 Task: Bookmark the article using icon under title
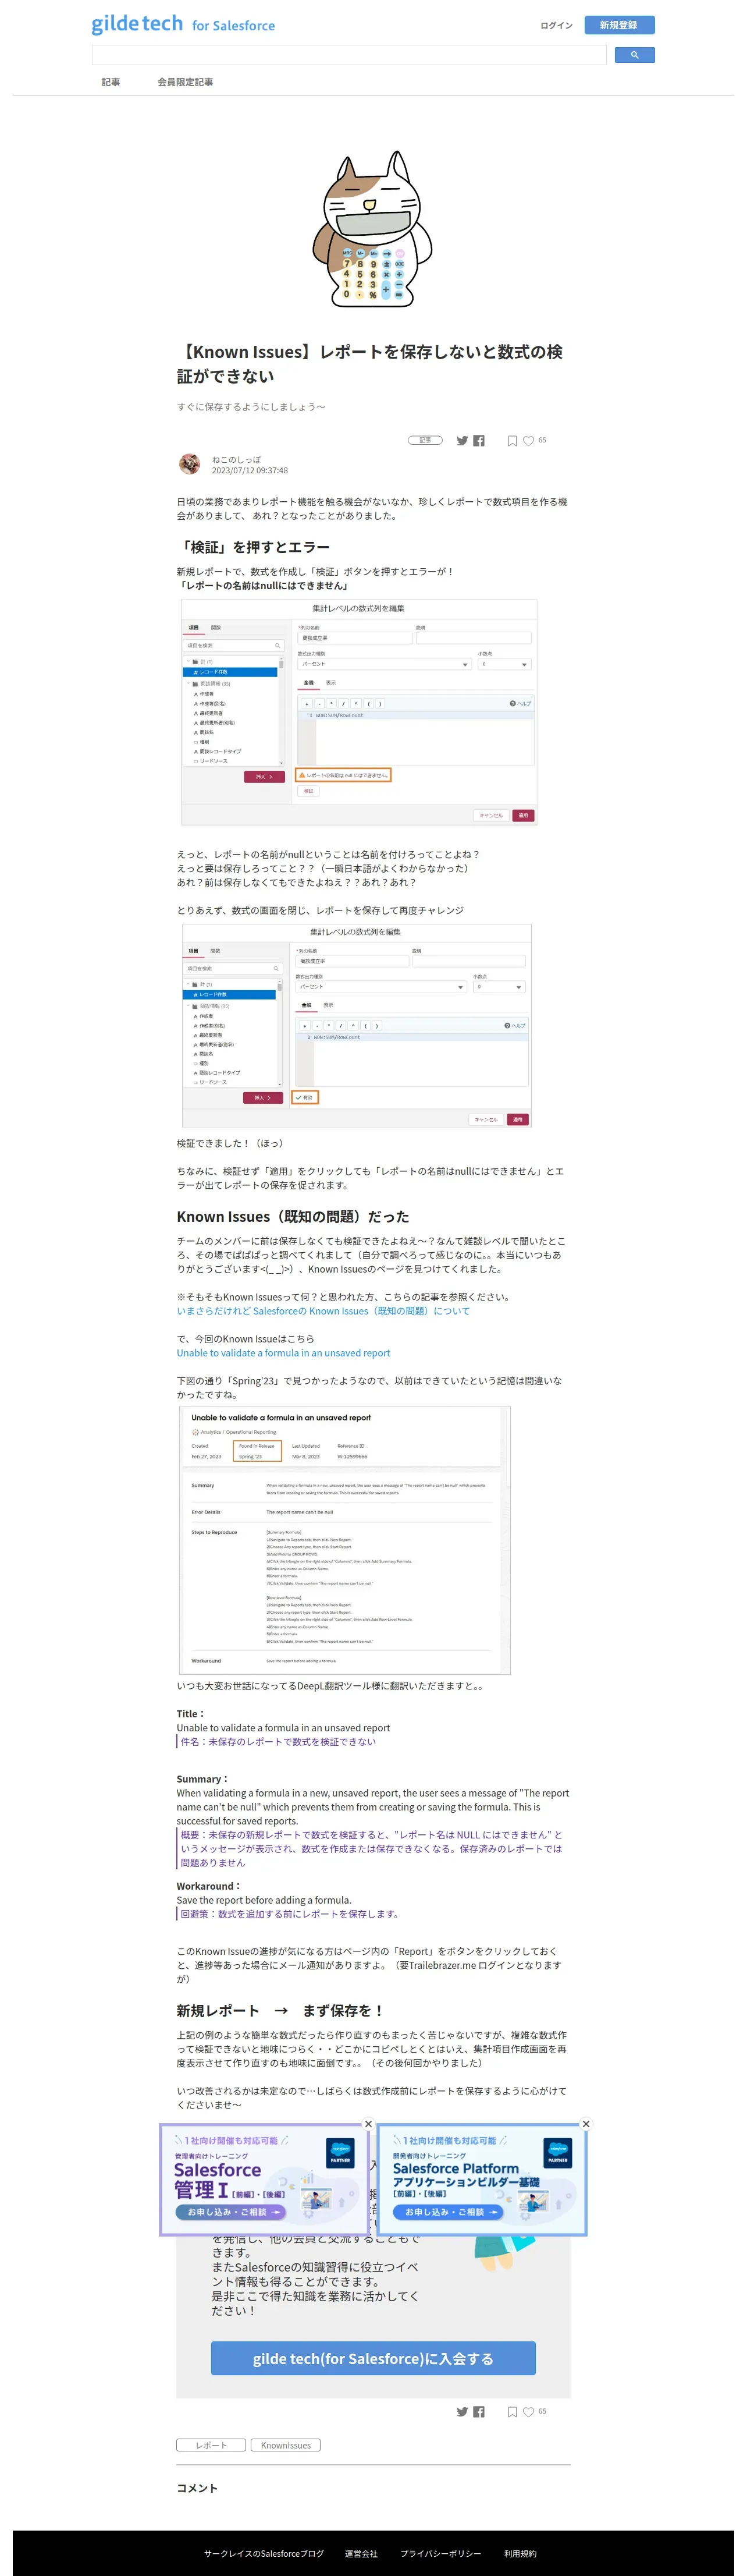512,440
